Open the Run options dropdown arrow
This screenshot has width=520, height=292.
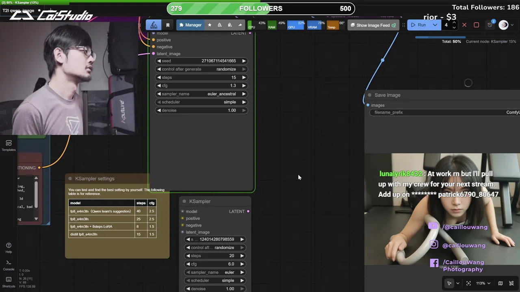(x=435, y=25)
